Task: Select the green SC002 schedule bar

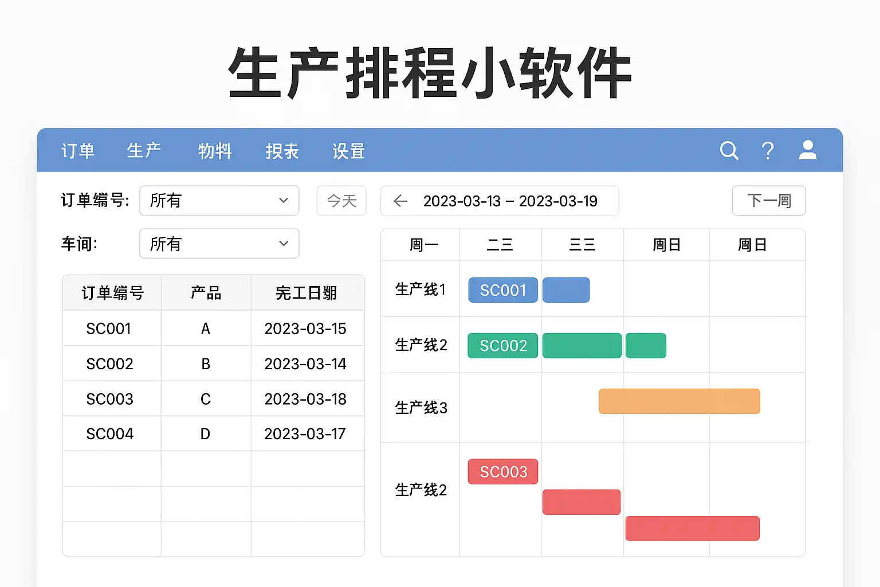Action: tap(503, 346)
